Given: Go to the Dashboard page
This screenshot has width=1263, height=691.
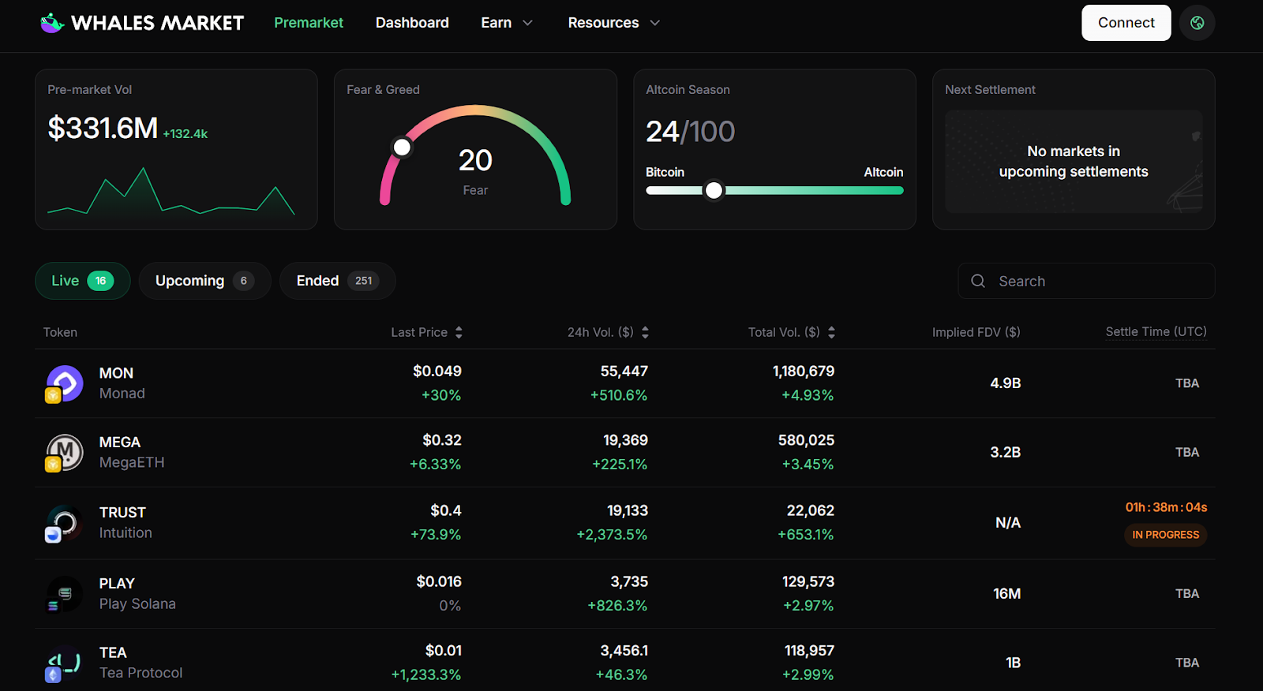Looking at the screenshot, I should click(412, 23).
